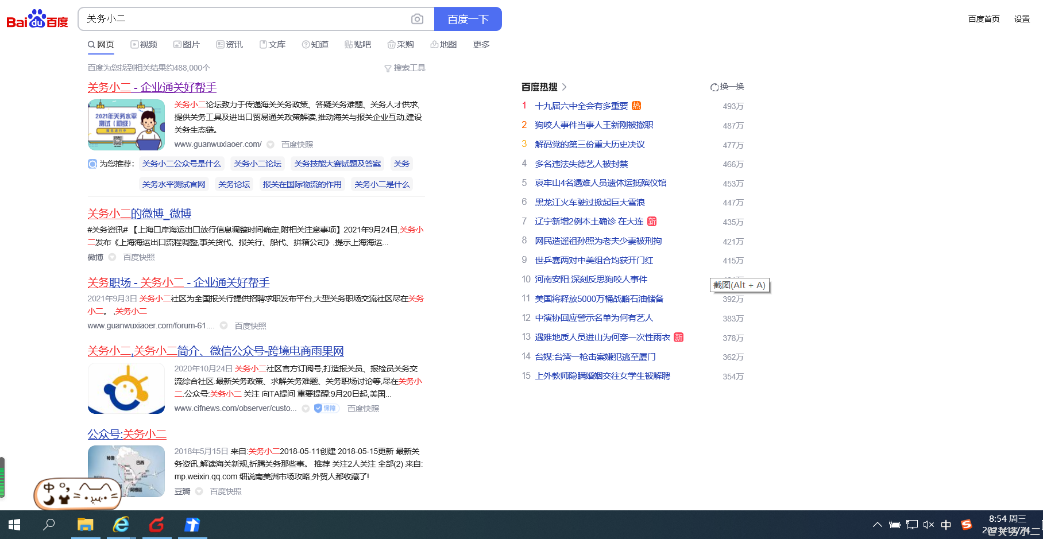Go to the 贴吧 tab
This screenshot has width=1043, height=539.
358,45
